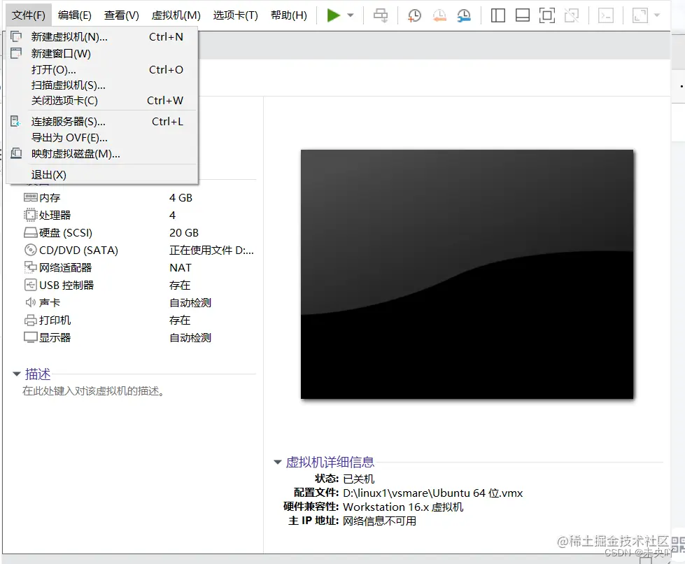
Task: Click the network adapter icon beside 网络适配器
Action: 31,267
